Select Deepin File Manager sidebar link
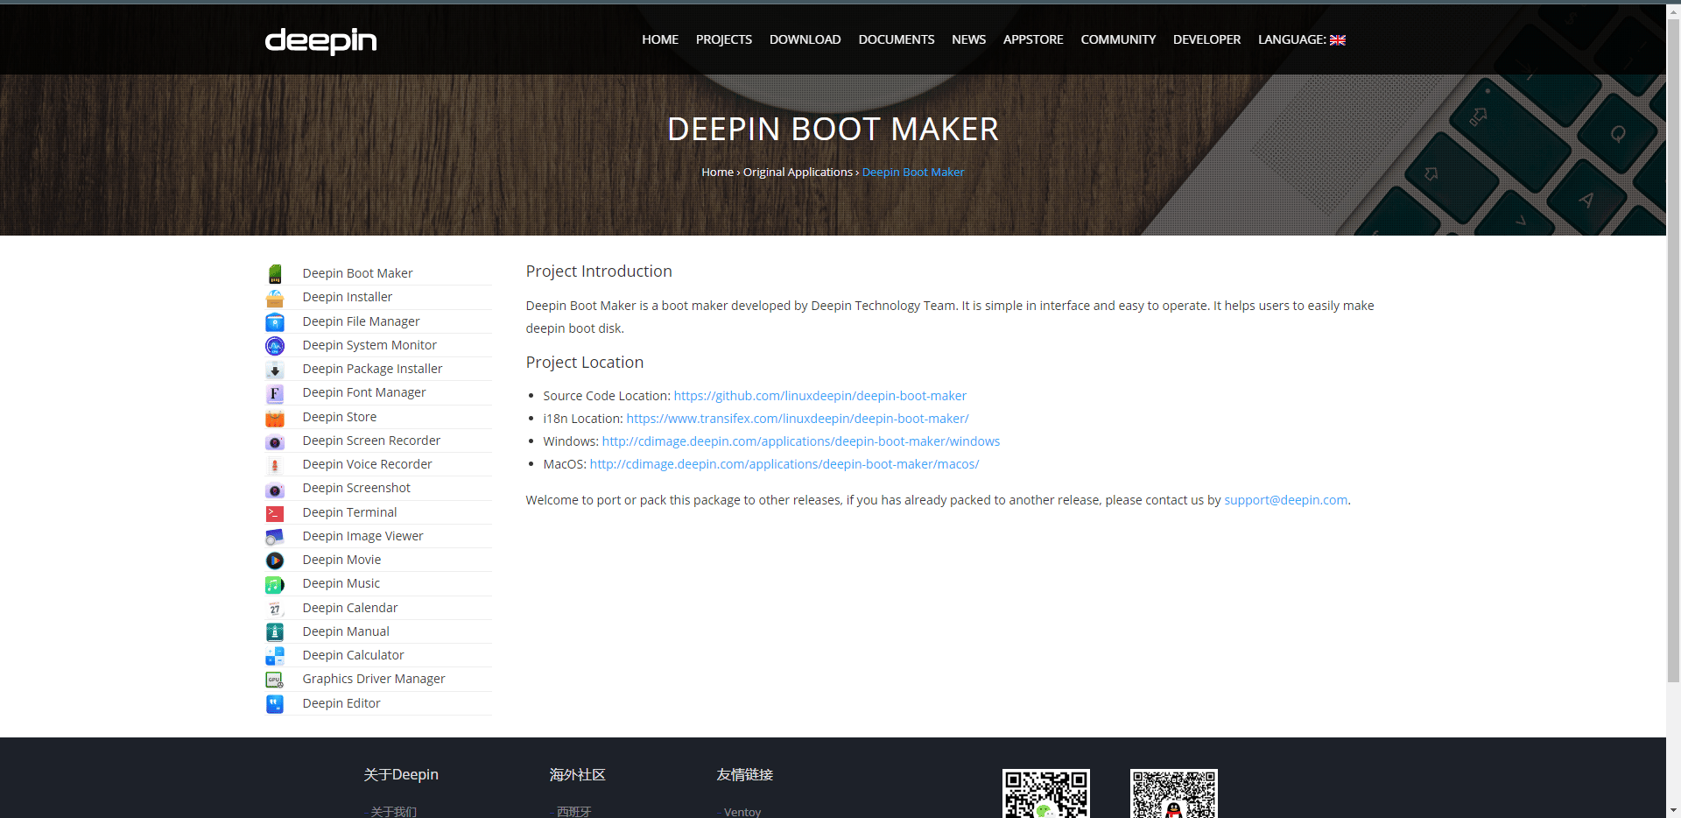 (361, 321)
